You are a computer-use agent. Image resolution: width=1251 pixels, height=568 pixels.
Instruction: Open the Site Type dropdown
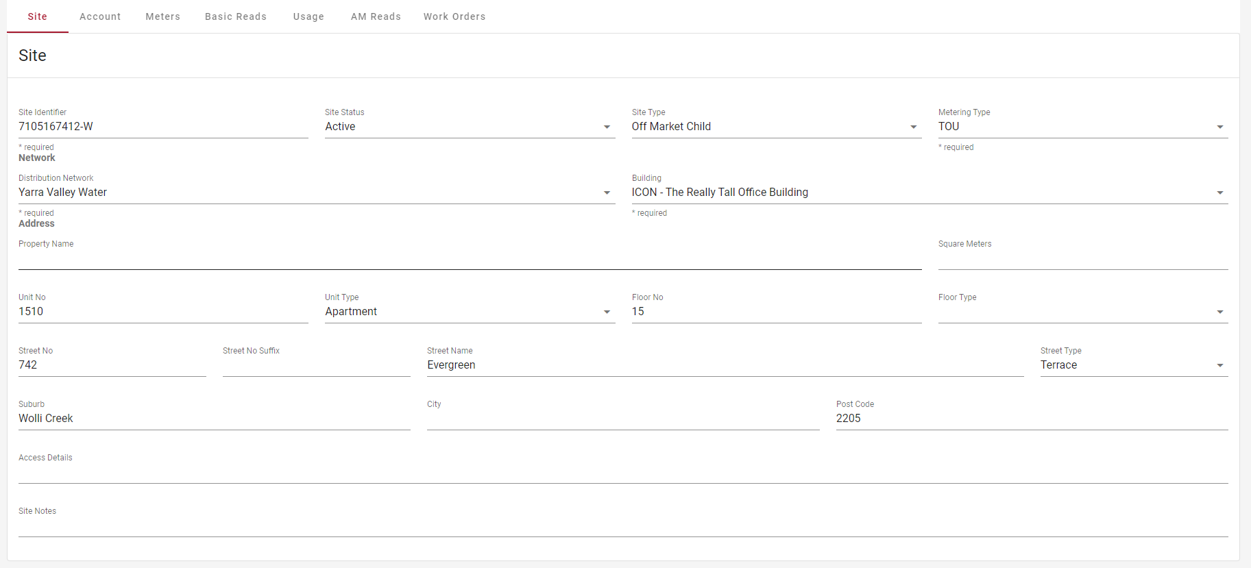776,127
